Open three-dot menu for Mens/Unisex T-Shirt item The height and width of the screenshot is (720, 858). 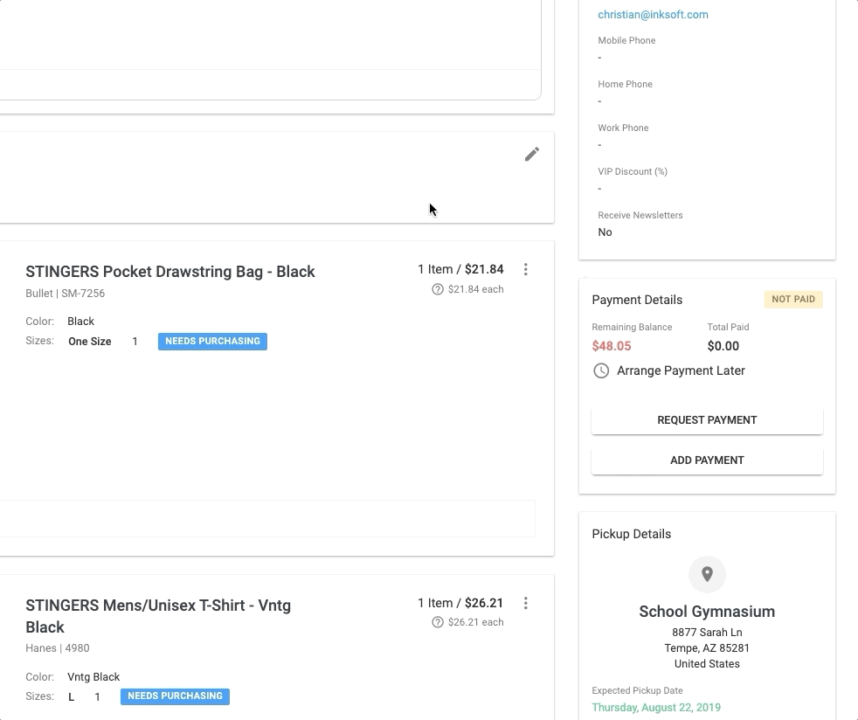coord(525,603)
